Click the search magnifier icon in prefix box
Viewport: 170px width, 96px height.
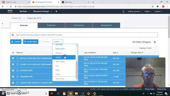coord(13,35)
